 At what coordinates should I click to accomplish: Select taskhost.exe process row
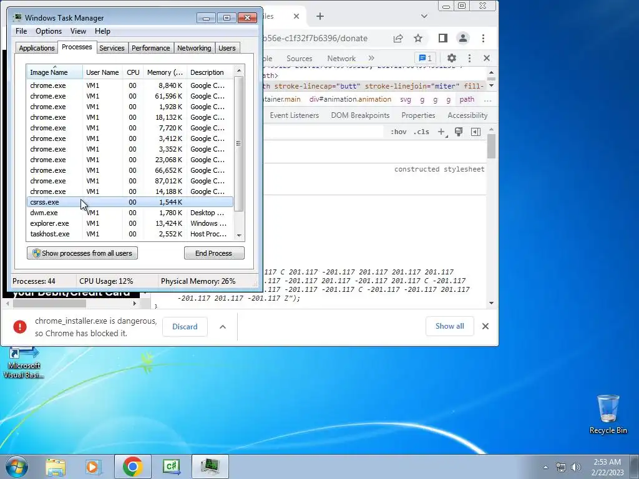coord(130,234)
